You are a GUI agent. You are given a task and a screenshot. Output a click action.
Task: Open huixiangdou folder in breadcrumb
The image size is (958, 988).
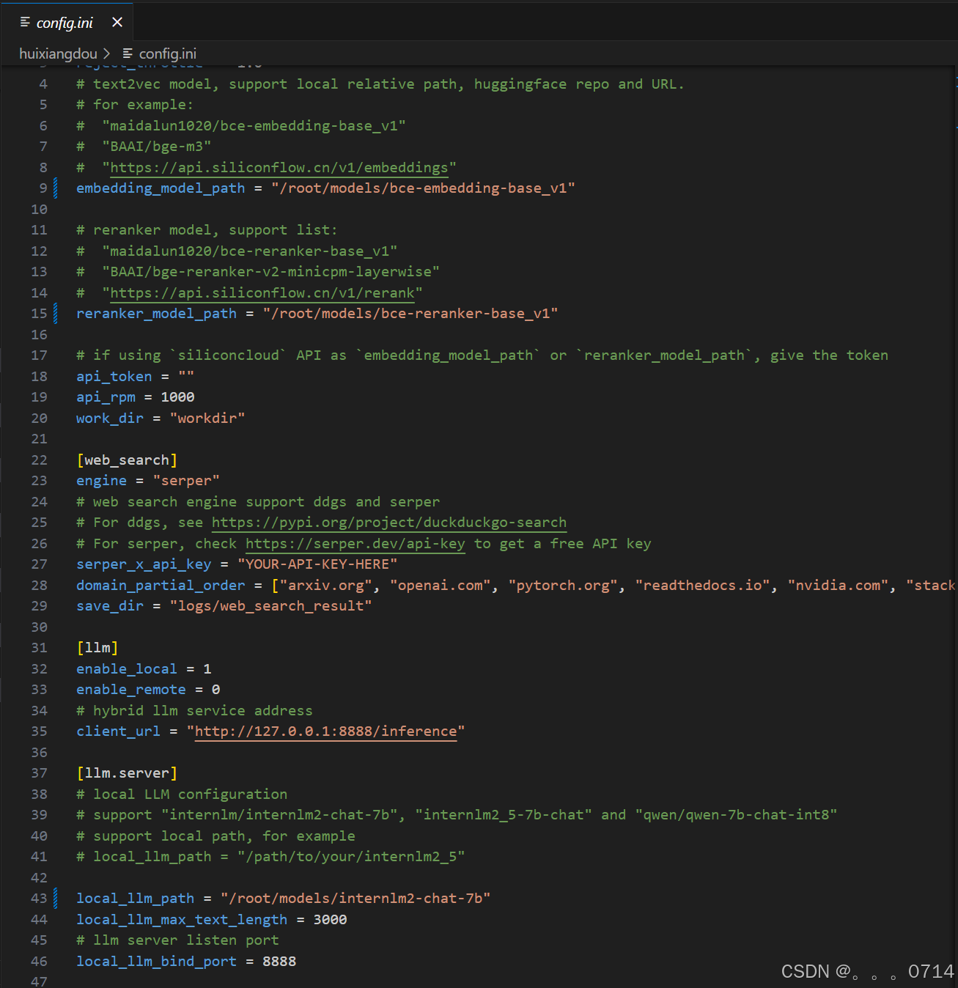click(x=58, y=54)
